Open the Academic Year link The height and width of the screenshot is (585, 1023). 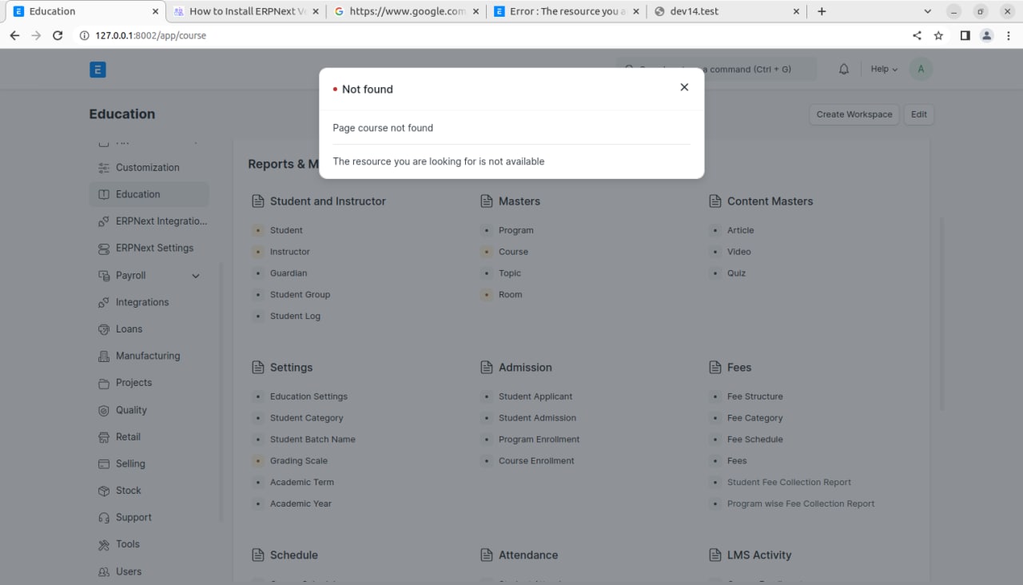pos(301,504)
